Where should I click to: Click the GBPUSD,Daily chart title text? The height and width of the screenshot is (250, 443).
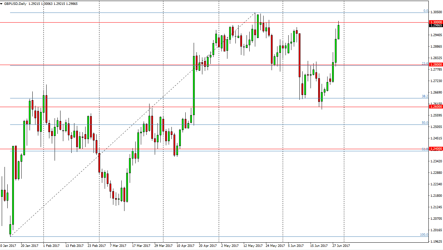(16, 4)
